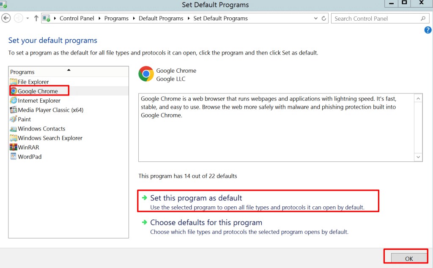433x268 pixels.
Task: Open the address bar history dropdown
Action: pos(315,18)
